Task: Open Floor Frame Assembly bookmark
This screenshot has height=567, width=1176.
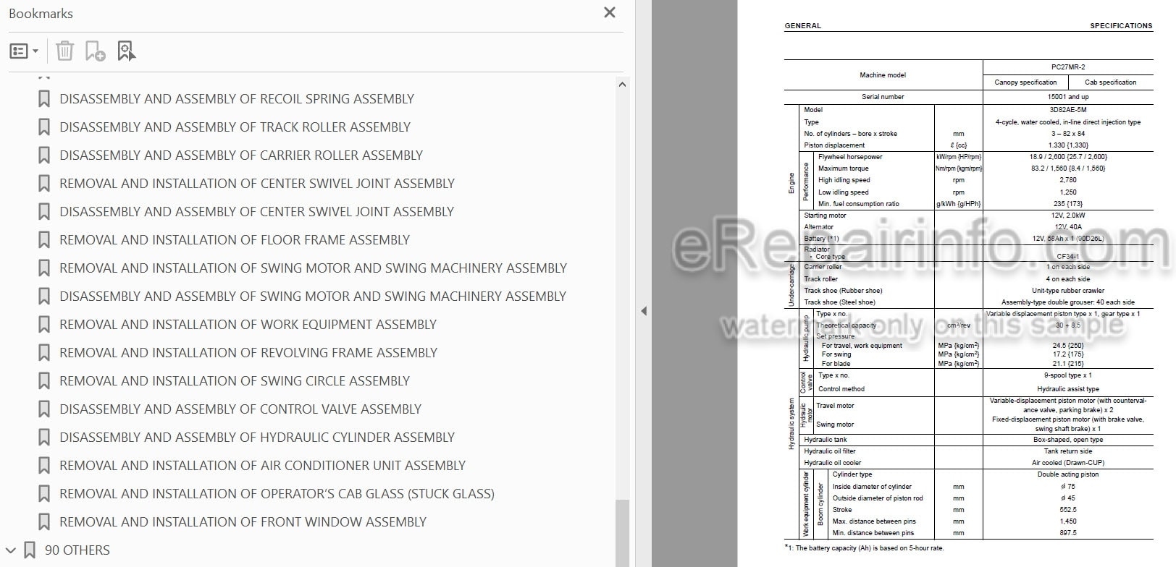Action: click(235, 240)
